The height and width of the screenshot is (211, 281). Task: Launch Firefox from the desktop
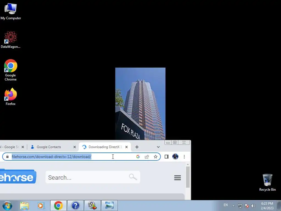[11, 97]
